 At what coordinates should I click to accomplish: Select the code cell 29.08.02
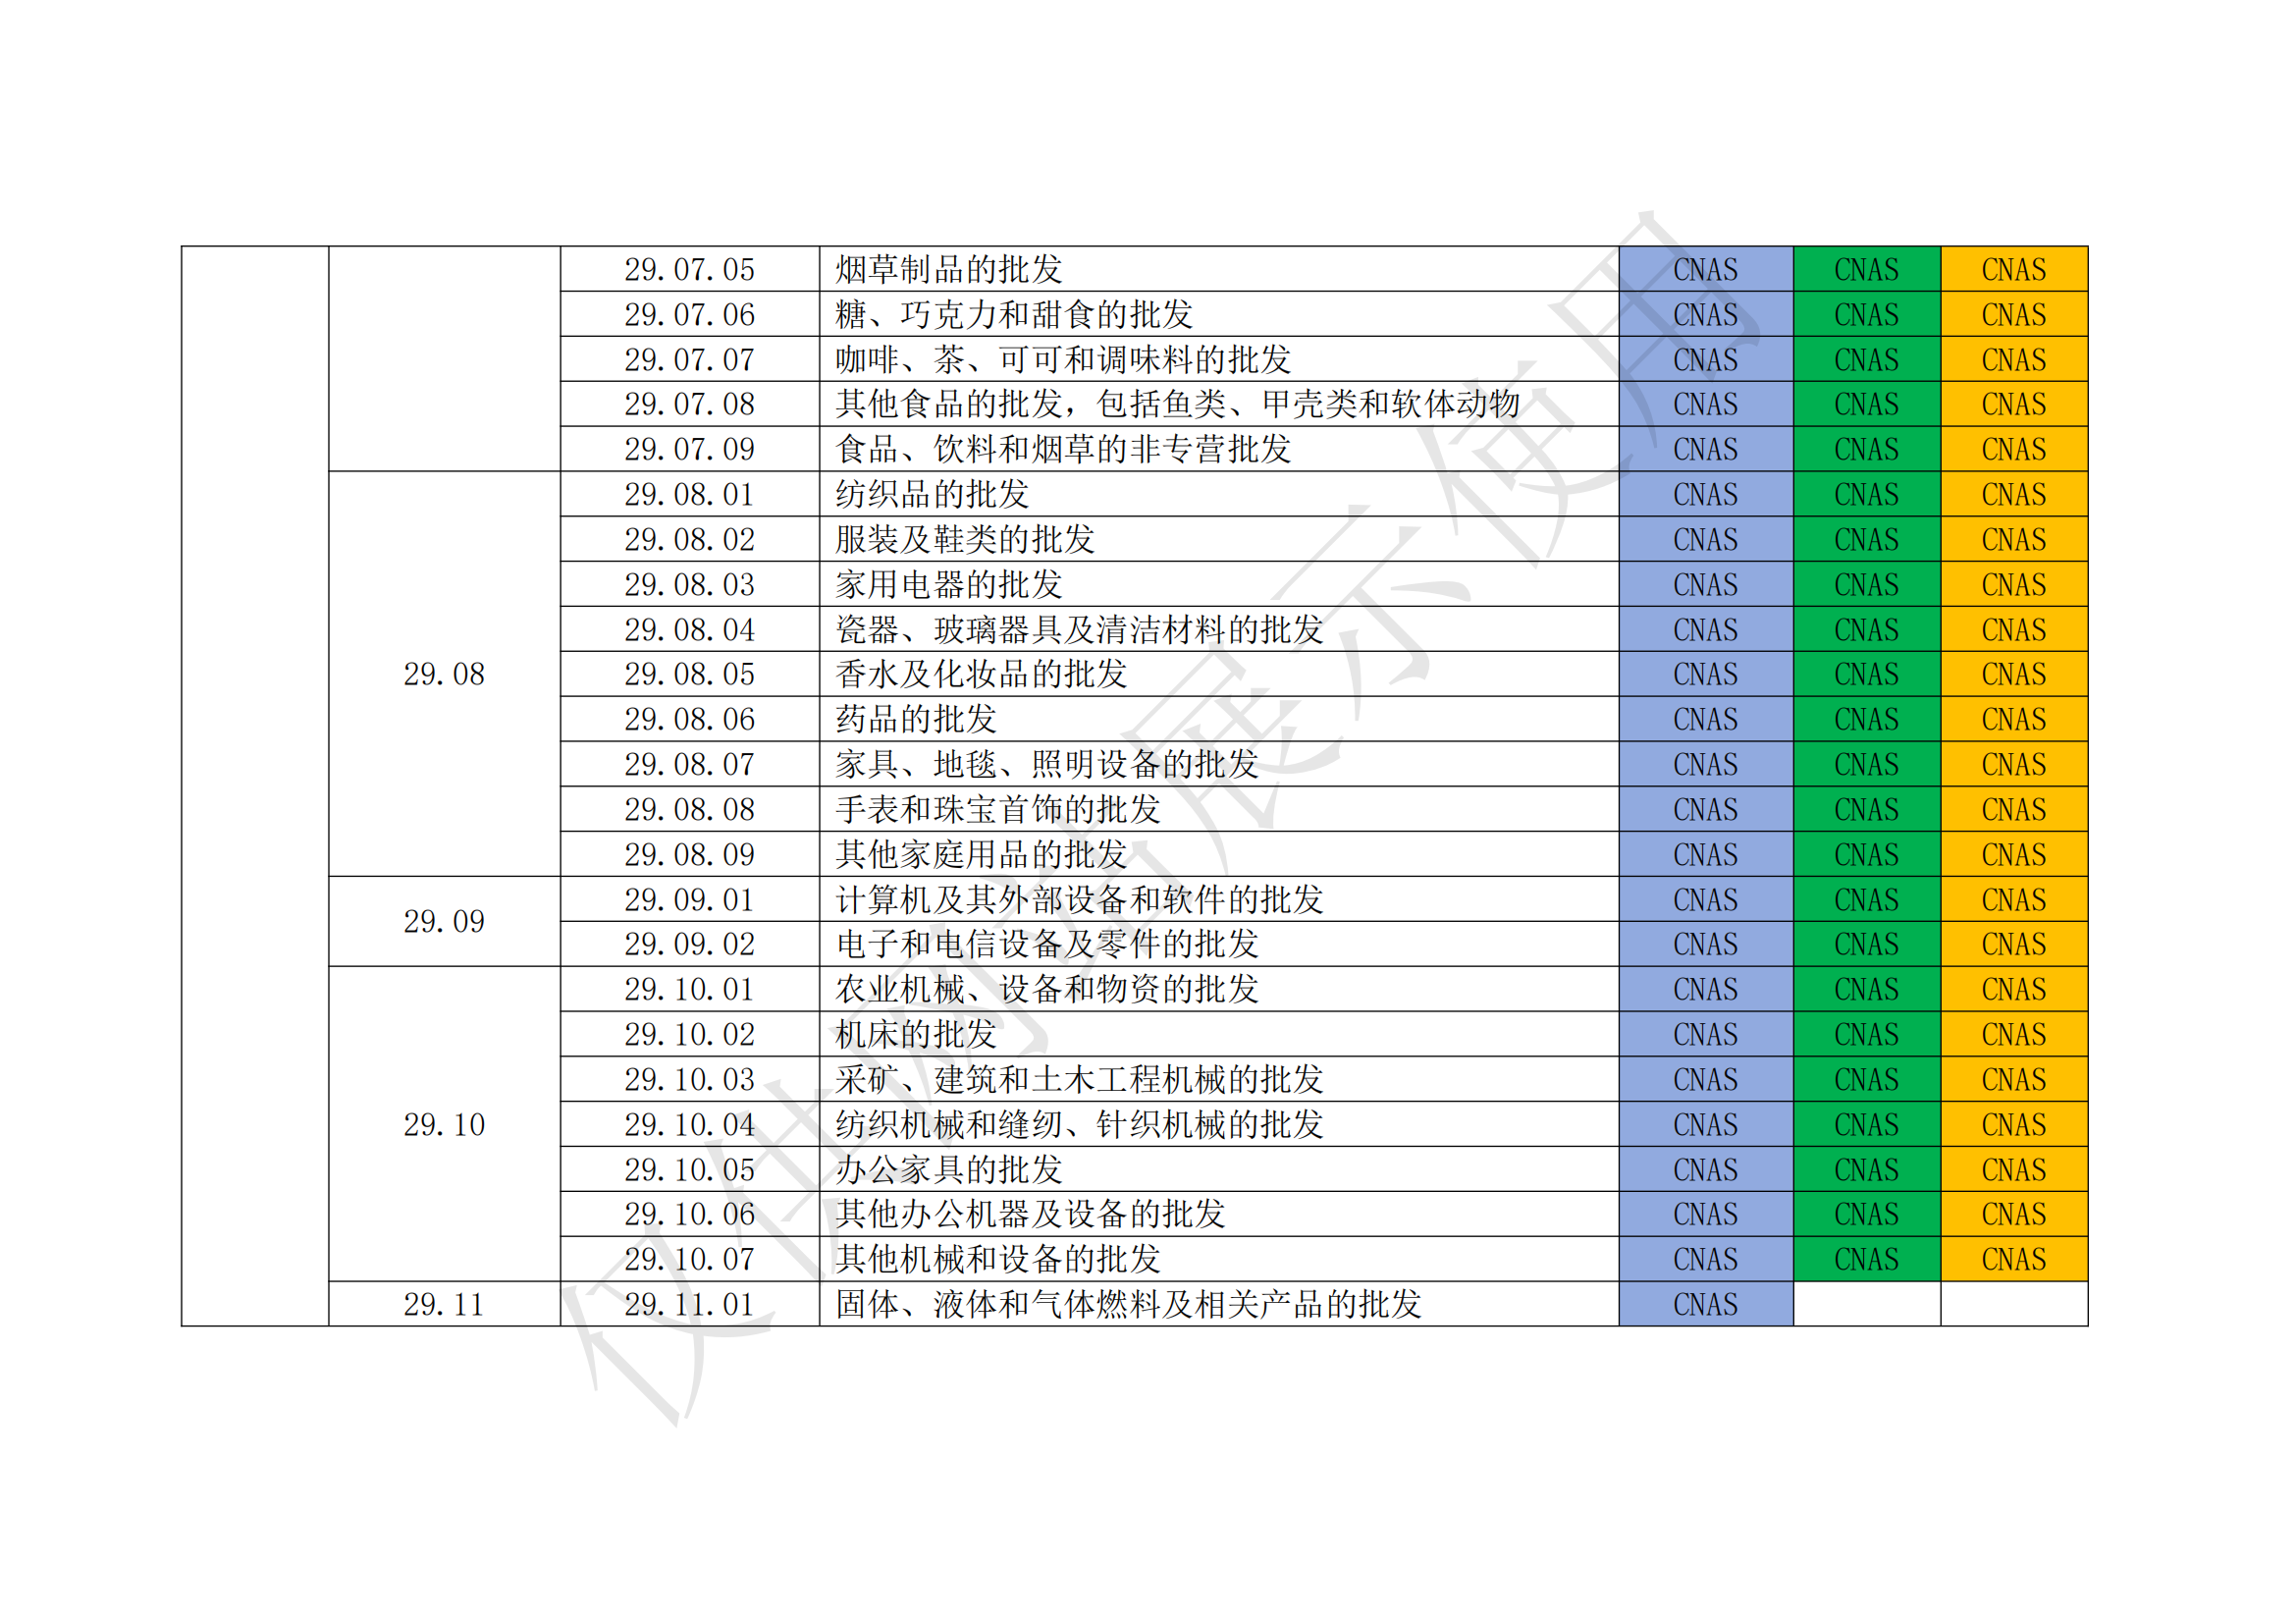pos(689,539)
